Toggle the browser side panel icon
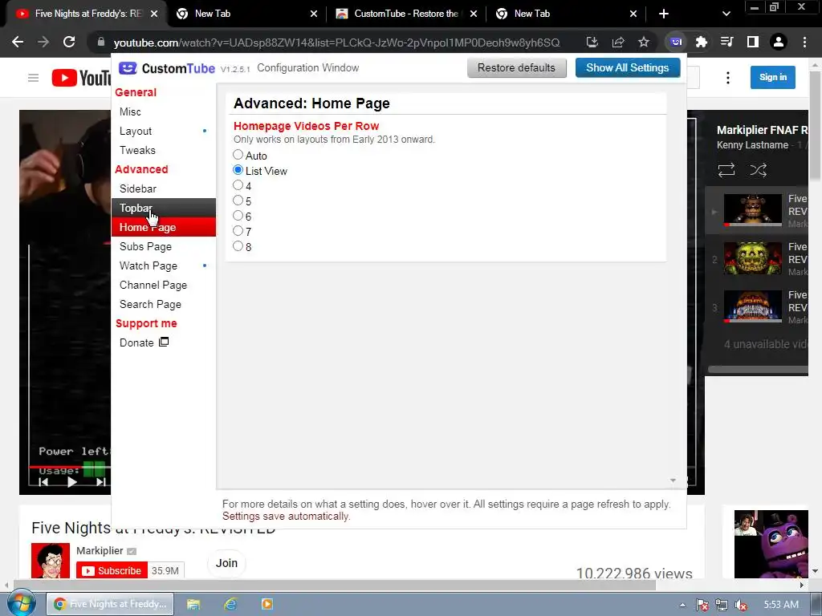 [753, 42]
